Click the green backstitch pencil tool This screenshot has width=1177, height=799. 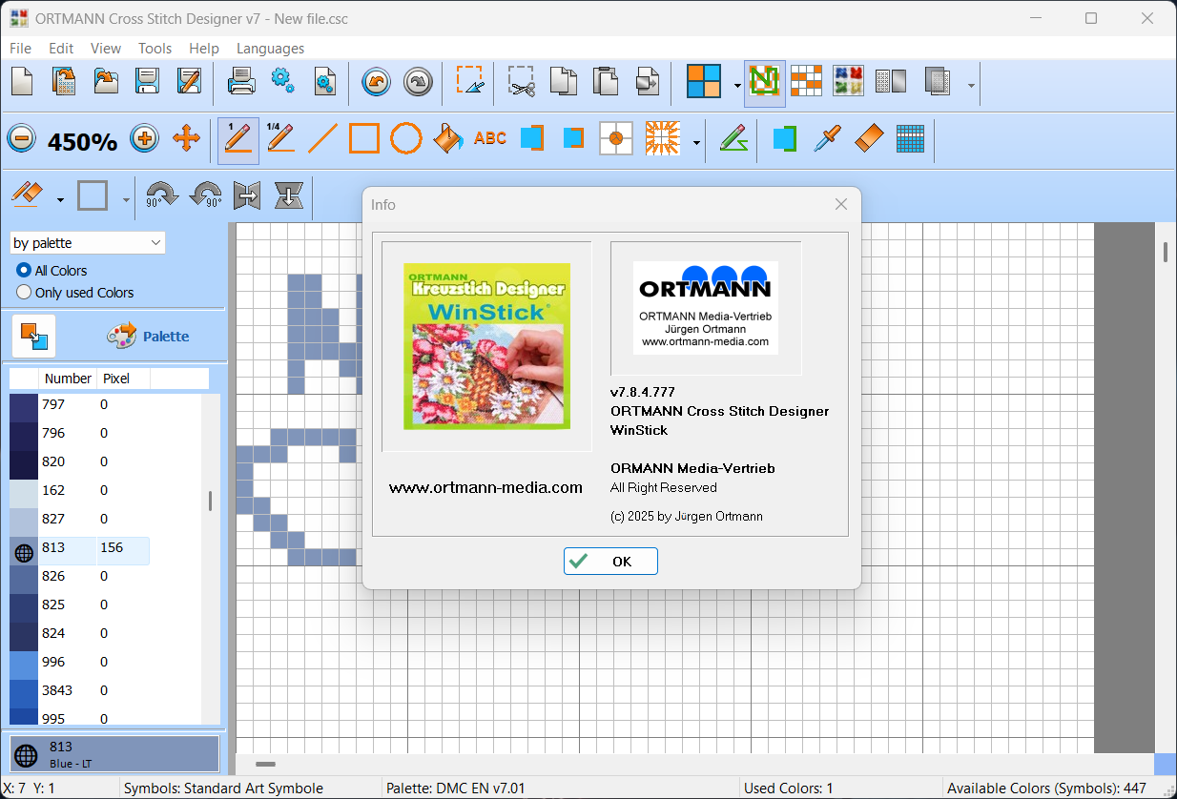(733, 139)
